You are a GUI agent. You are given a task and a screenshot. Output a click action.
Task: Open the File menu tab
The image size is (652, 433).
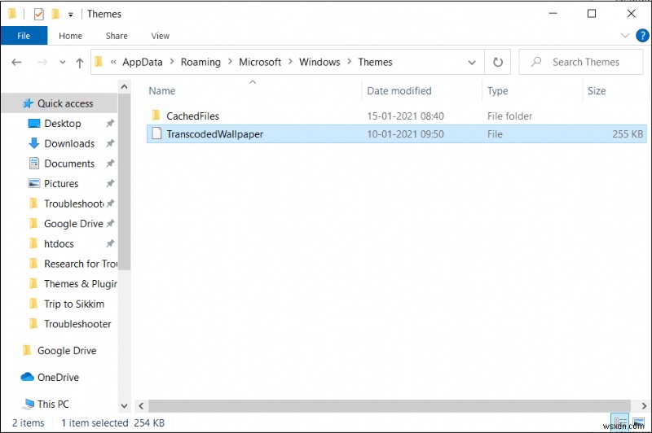24,36
